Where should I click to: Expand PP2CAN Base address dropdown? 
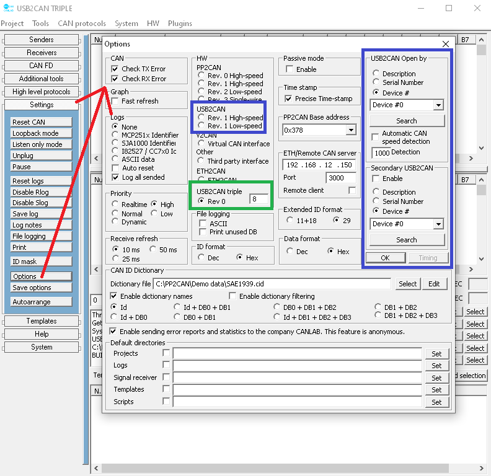(x=351, y=130)
